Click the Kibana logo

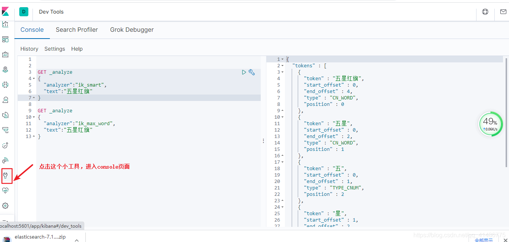pos(5,12)
